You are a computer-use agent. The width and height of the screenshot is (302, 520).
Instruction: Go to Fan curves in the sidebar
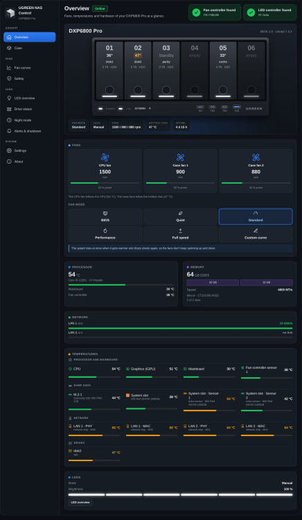tap(30, 68)
